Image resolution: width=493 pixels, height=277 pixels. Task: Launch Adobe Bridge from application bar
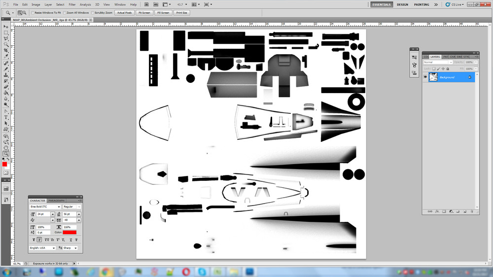pyautogui.click(x=146, y=4)
